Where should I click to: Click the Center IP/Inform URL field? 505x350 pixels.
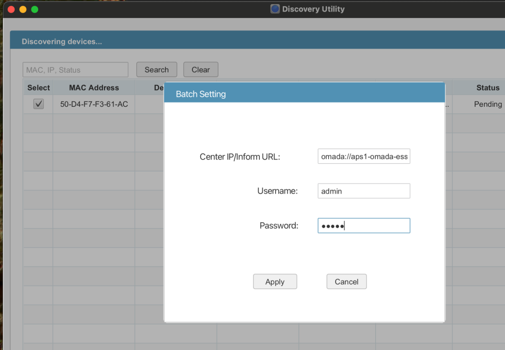pos(364,156)
